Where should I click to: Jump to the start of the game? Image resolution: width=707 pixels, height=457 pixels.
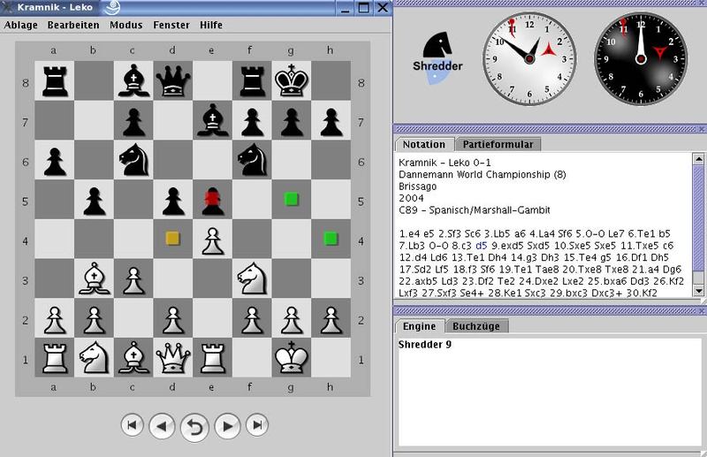coord(133,426)
